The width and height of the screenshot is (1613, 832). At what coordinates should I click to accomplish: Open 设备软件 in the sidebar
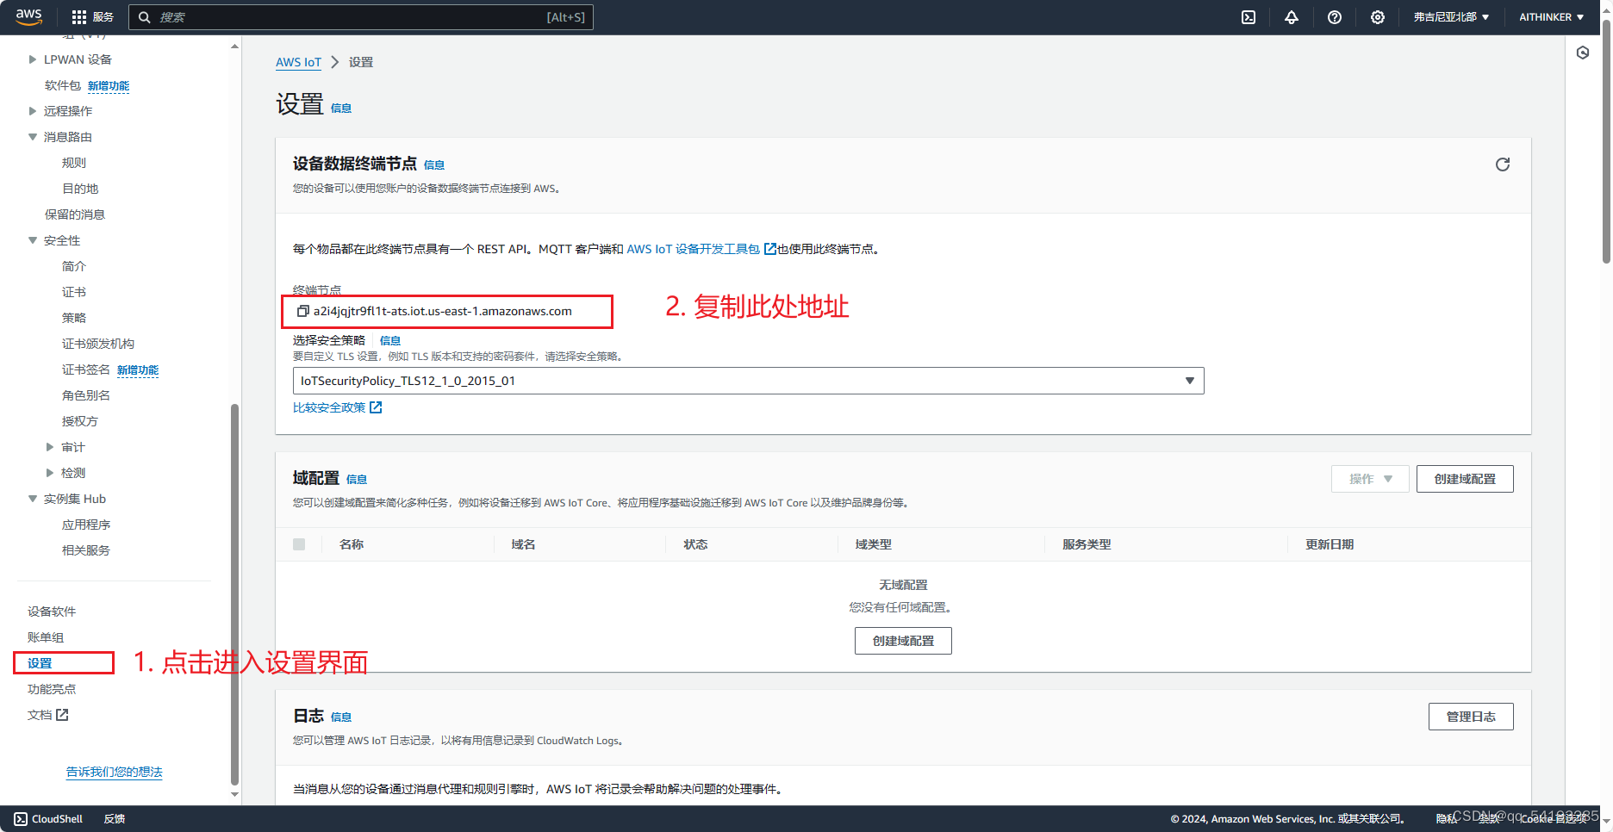click(x=52, y=612)
